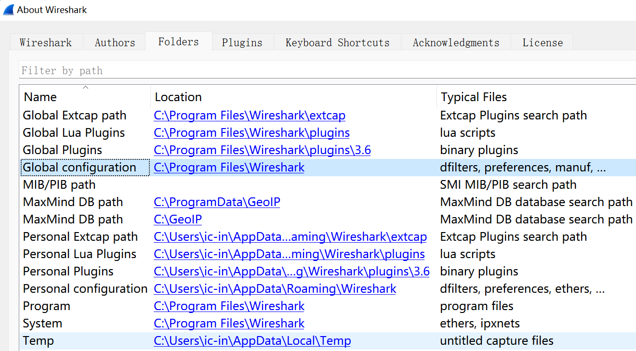This screenshot has width=636, height=351.
Task: Sort by Typical Files column header
Action: coord(474,97)
